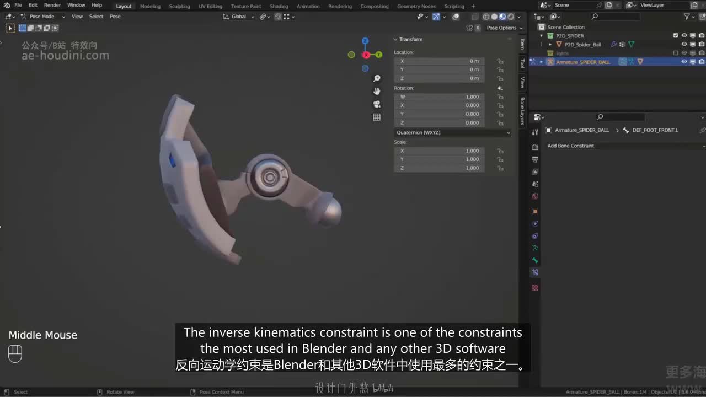Switch to the Modeling workspace tab
Viewport: 706px width, 397px height.
pyautogui.click(x=150, y=6)
